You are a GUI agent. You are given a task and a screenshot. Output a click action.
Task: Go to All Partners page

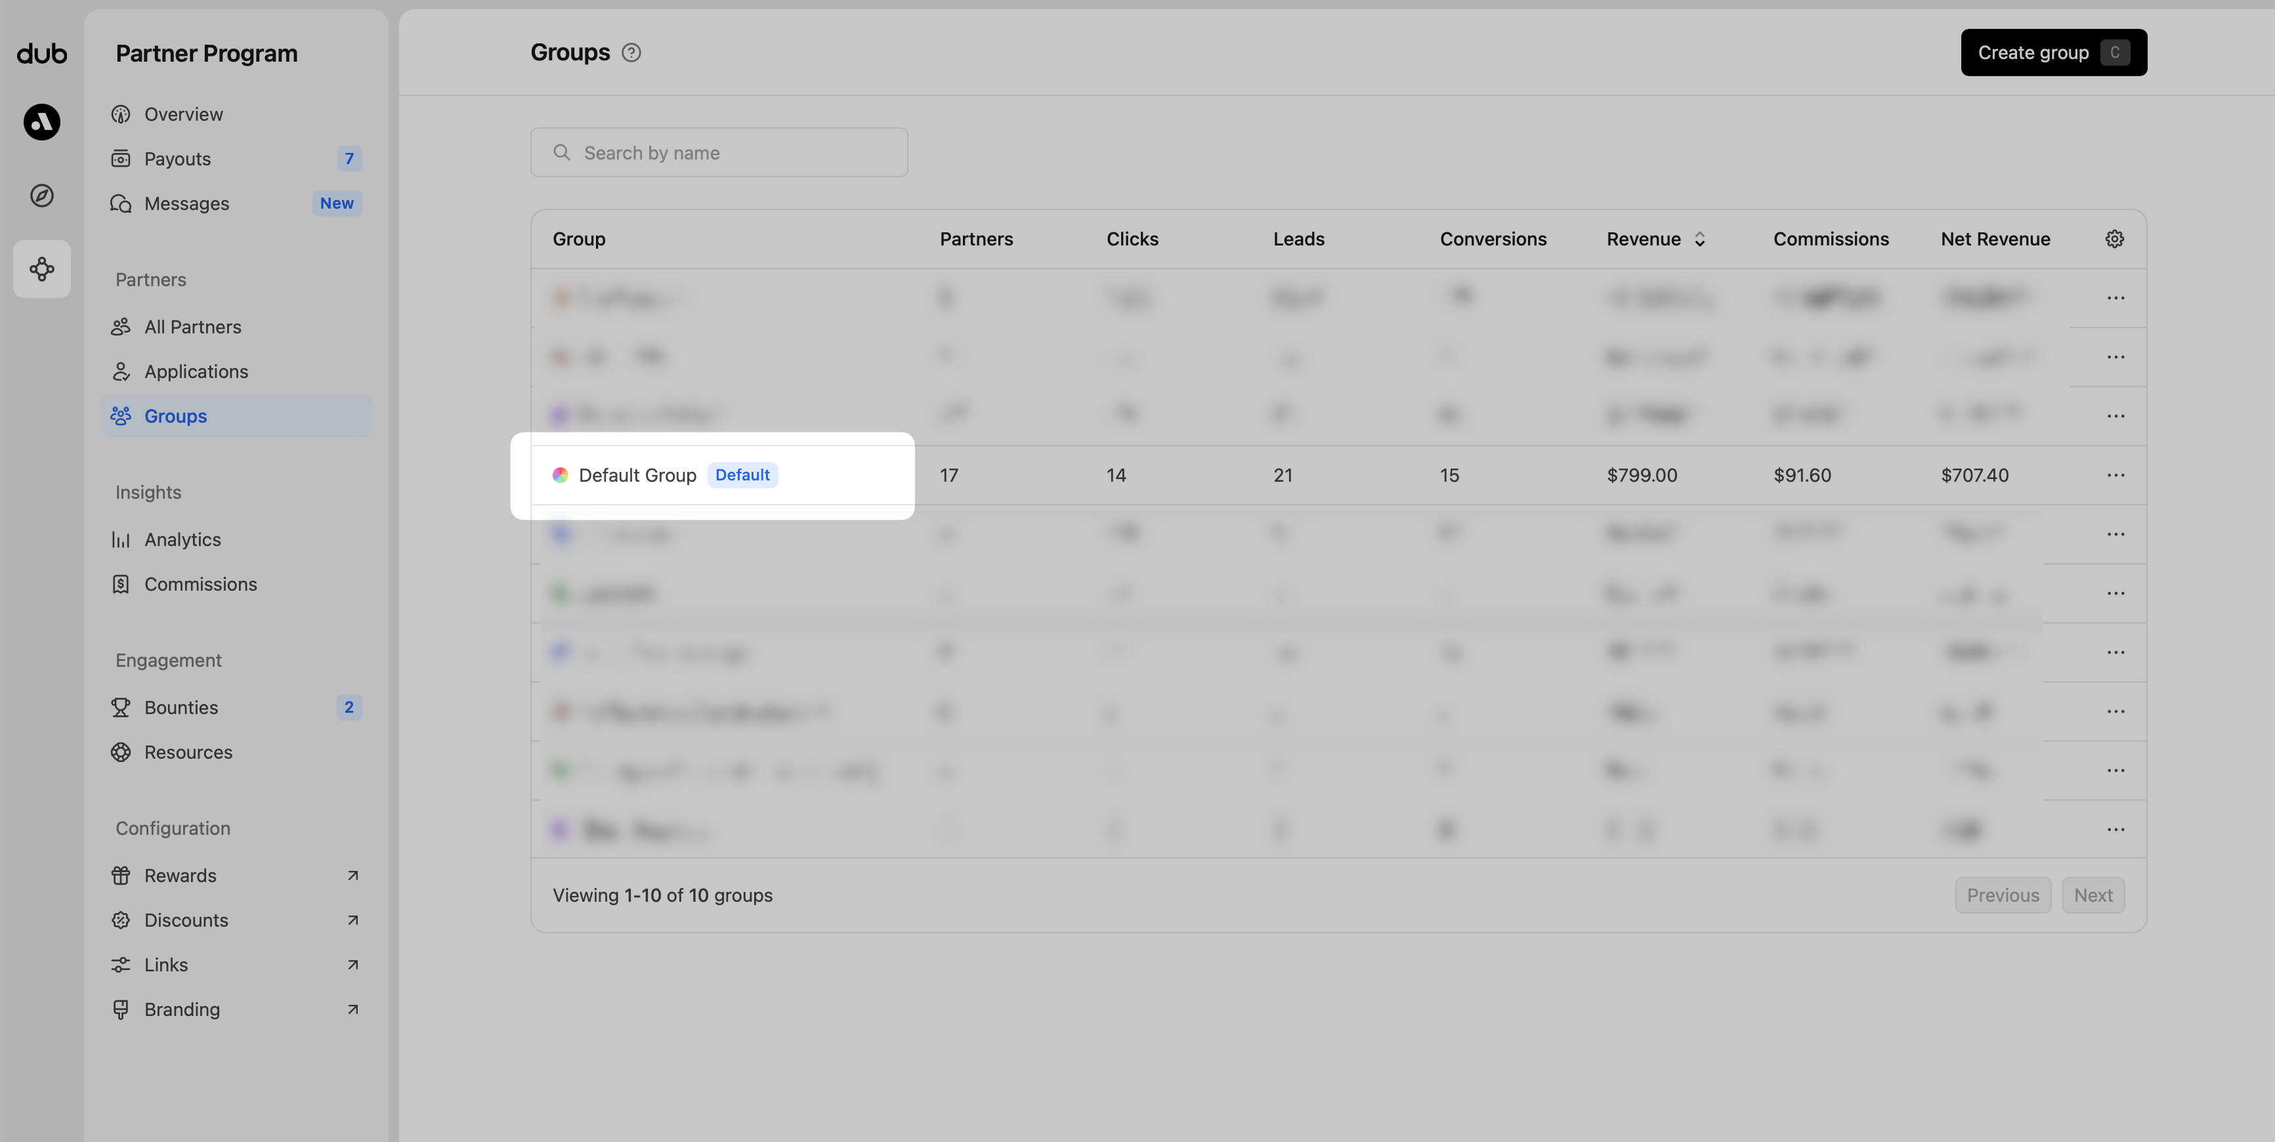click(192, 327)
